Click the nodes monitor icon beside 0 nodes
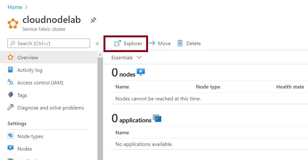308x160 pixels. click(141, 72)
